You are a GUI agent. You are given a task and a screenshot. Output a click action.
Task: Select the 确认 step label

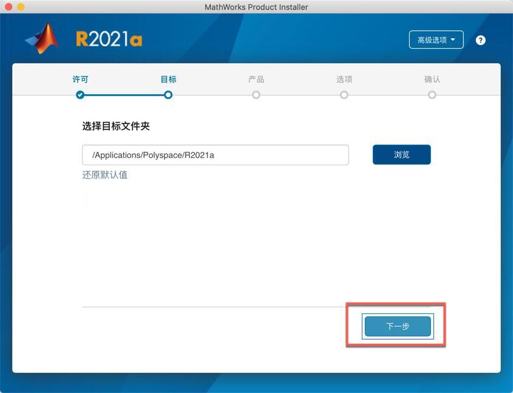tap(432, 79)
